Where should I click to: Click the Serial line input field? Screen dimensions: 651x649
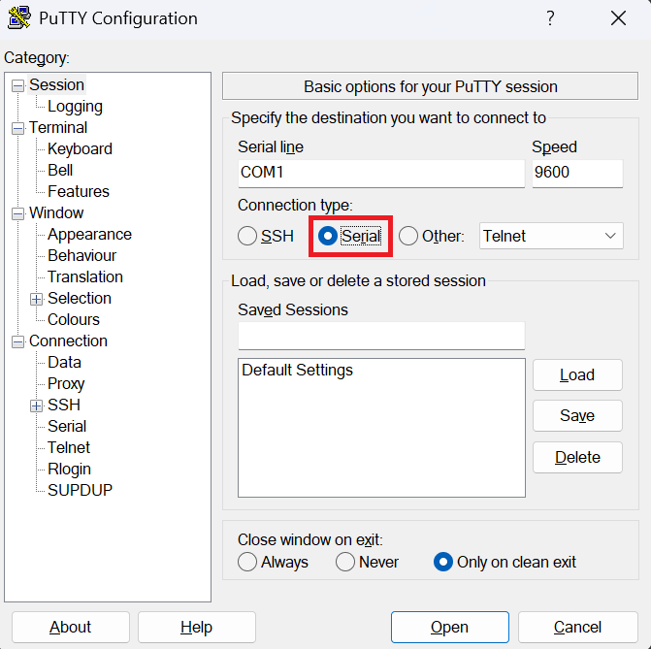pyautogui.click(x=380, y=174)
